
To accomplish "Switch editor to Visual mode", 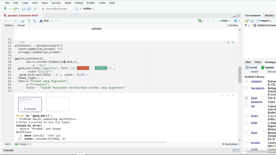I will point(21,25).
